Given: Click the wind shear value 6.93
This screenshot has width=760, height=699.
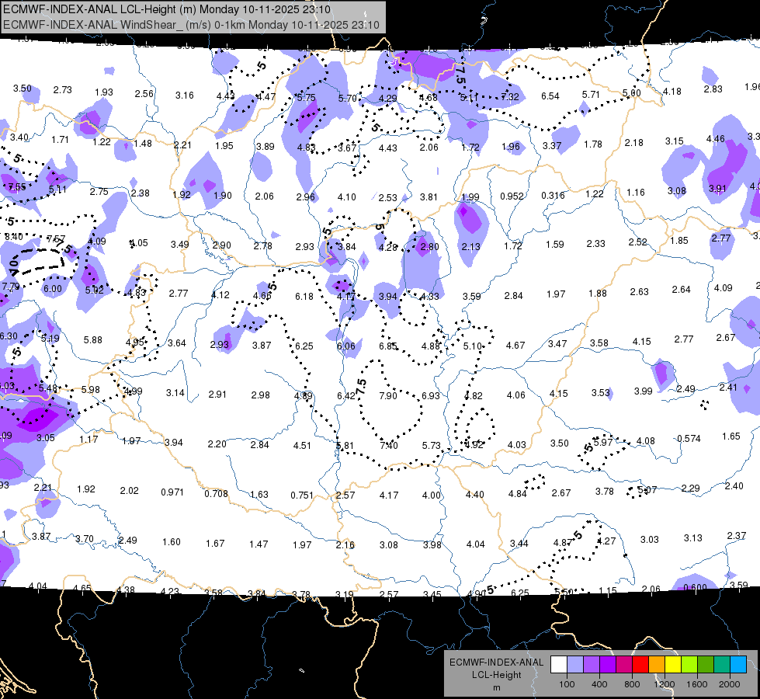Looking at the screenshot, I should point(430,395).
